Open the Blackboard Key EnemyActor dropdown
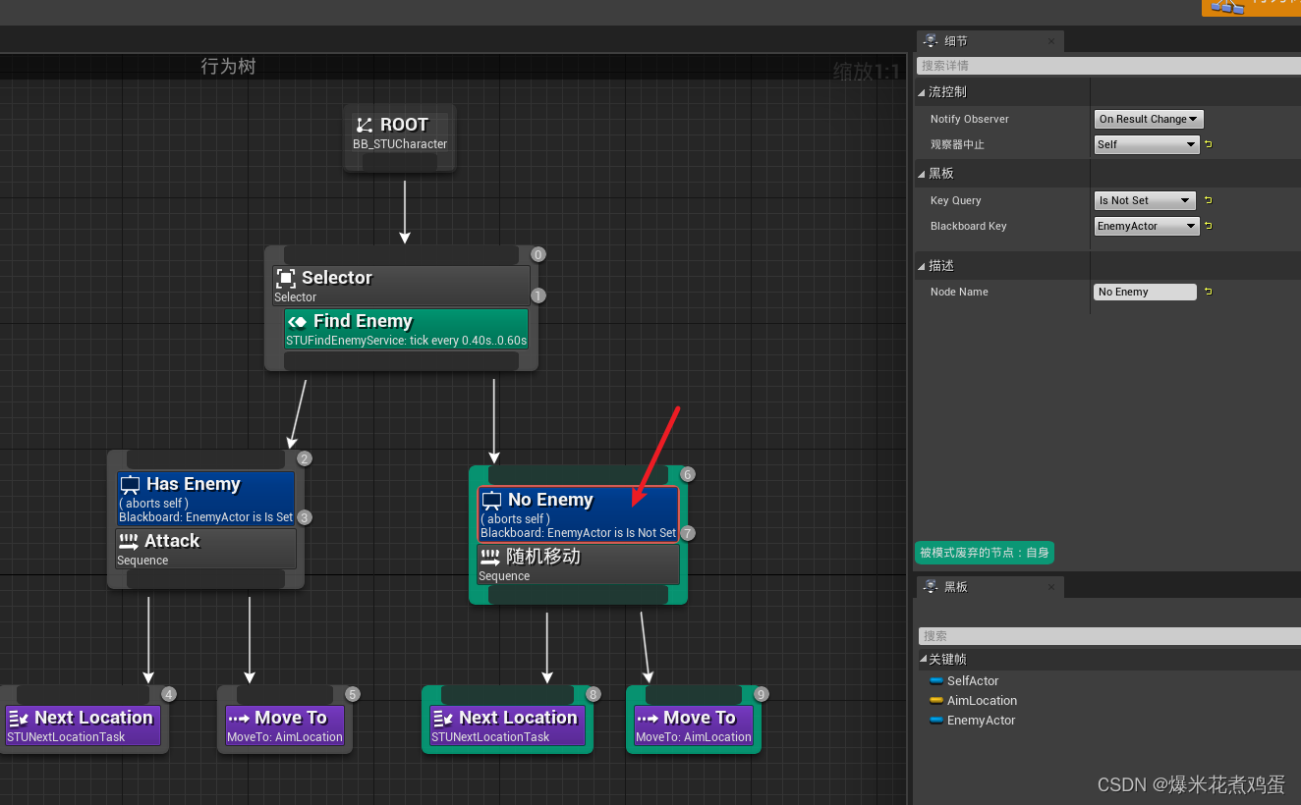Screen dimensions: 1301x805 tap(1146, 226)
